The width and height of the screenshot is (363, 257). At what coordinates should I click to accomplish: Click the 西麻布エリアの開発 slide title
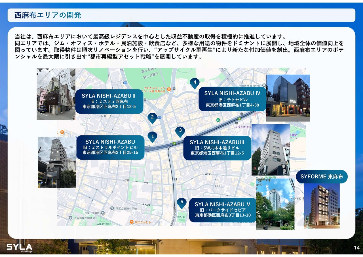[x=48, y=15]
